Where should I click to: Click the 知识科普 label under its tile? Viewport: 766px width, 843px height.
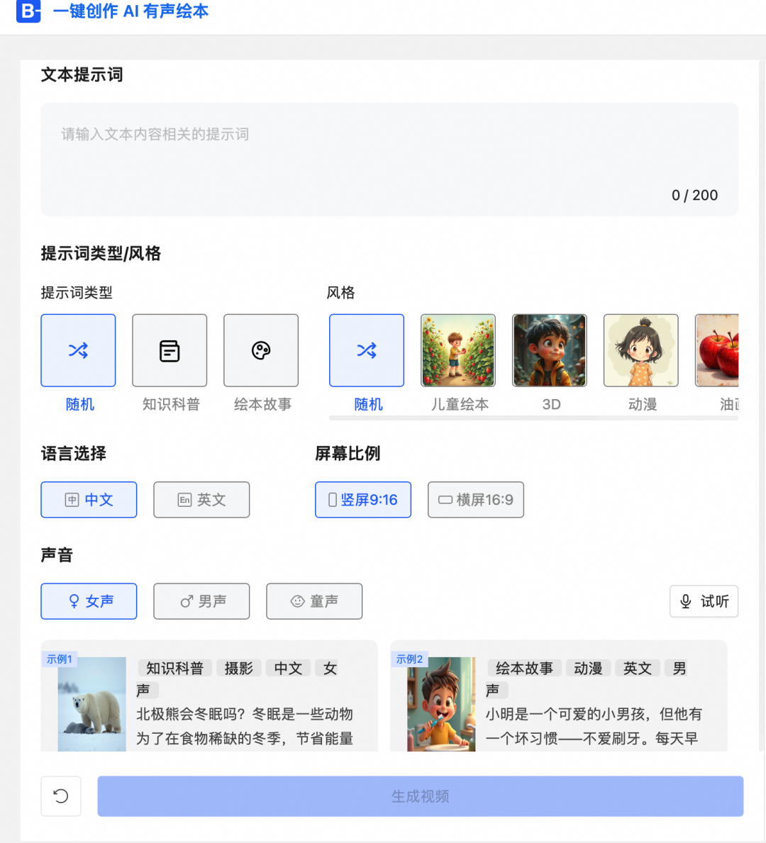point(171,404)
